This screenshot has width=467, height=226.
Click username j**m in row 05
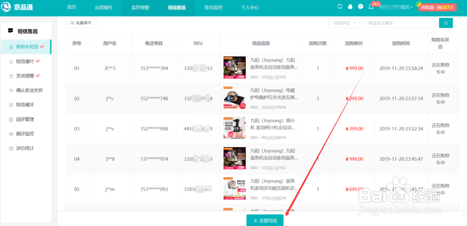(110, 190)
